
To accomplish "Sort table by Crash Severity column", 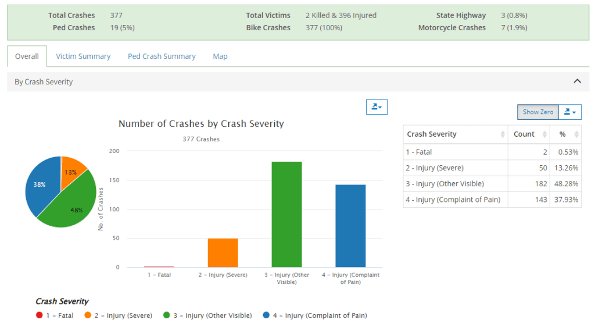I will tap(454, 134).
